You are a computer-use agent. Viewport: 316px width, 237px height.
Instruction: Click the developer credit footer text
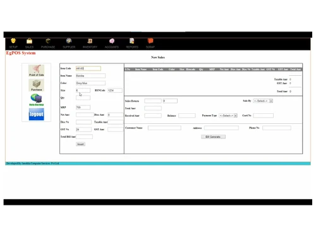[x=33, y=163]
